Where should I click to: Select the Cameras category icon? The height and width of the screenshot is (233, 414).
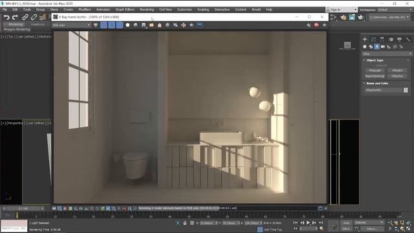pyautogui.click(x=383, y=47)
